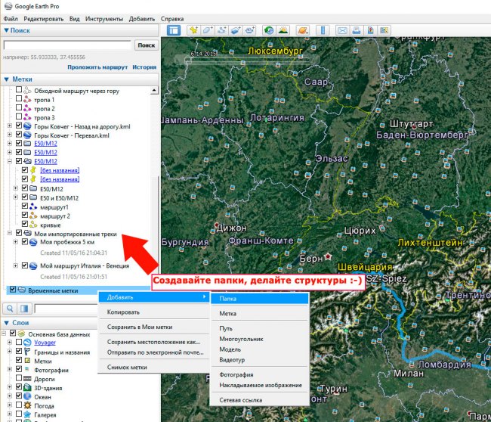Click the 3D-здания buildings icon

(27, 387)
